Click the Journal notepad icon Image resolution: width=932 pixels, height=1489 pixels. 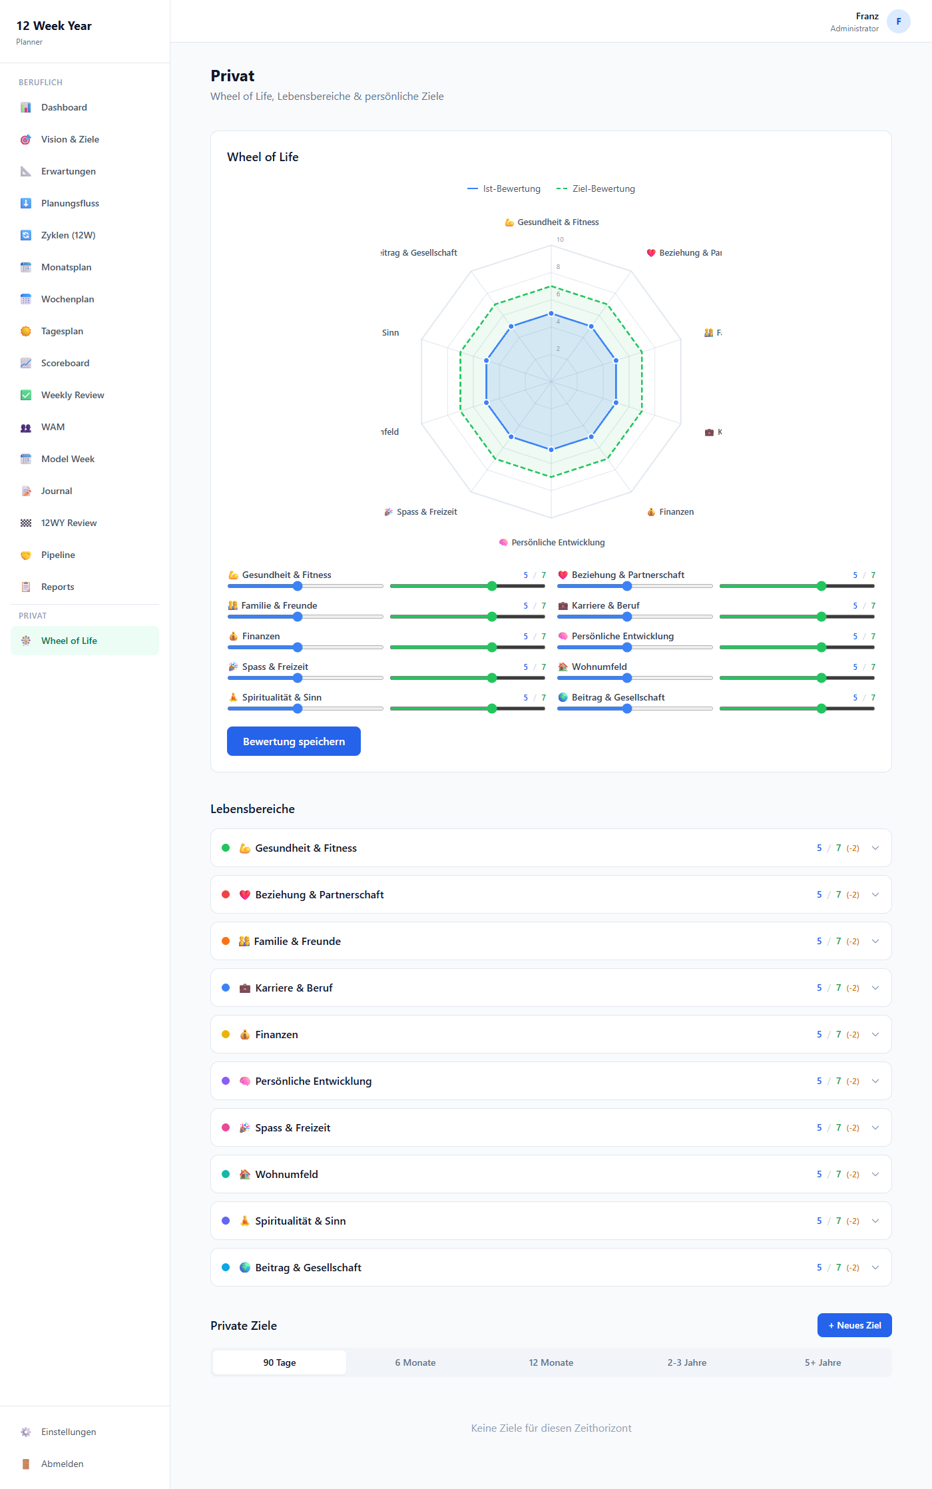pyautogui.click(x=26, y=491)
